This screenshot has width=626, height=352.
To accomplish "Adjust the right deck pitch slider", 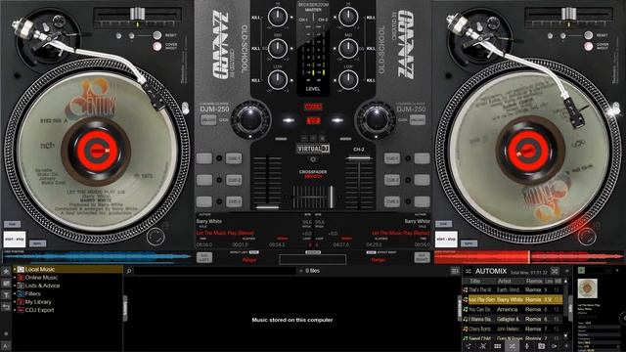I will click(x=568, y=14).
